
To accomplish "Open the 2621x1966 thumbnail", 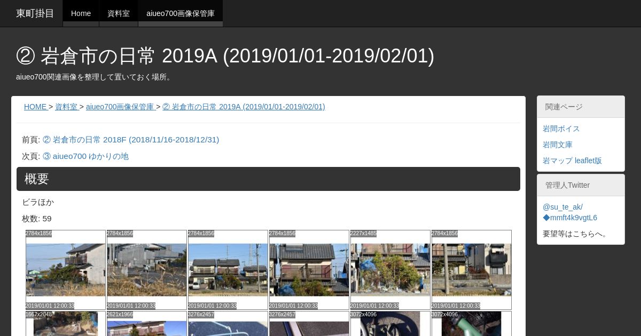I will [x=147, y=324].
